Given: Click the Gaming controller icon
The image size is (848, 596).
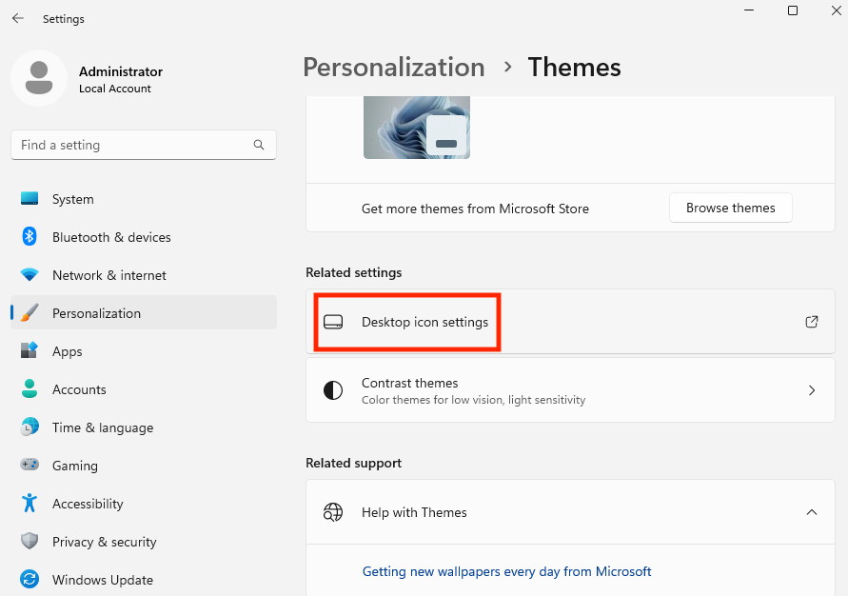Looking at the screenshot, I should [x=30, y=466].
